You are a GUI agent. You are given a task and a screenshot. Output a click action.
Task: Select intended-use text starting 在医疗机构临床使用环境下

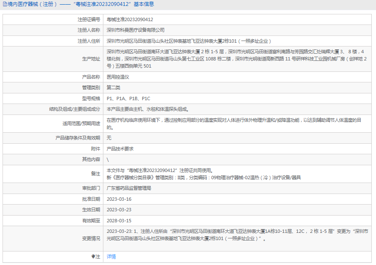coord(234,123)
